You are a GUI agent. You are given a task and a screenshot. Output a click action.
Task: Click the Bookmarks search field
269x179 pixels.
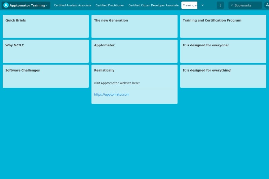point(245,5)
